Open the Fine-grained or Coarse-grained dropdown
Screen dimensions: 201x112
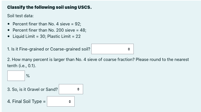pos(113,49)
